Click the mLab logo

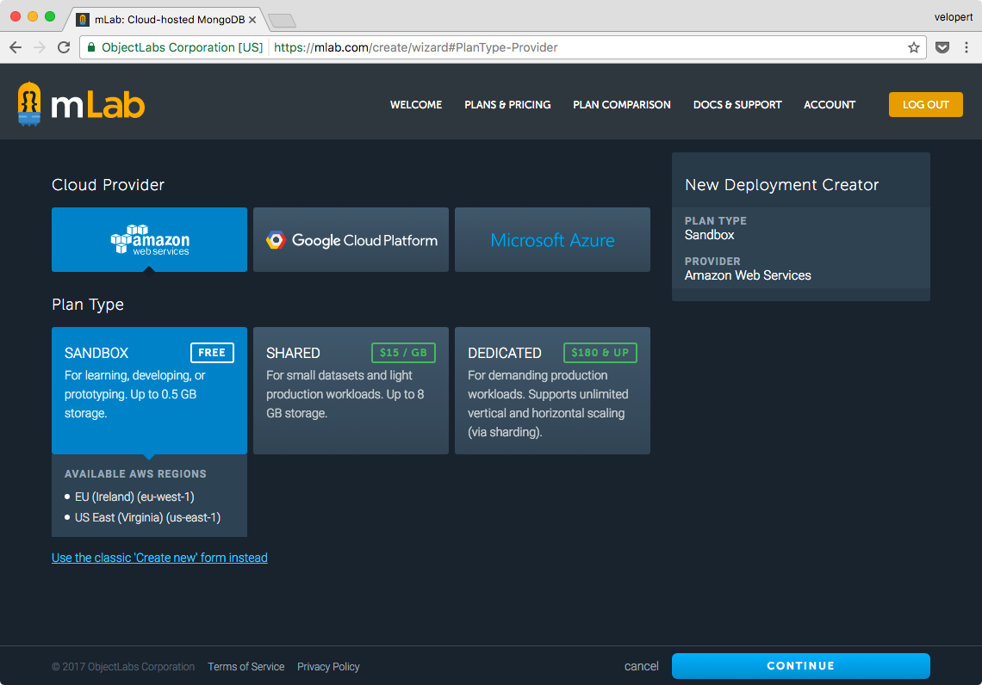point(82,104)
